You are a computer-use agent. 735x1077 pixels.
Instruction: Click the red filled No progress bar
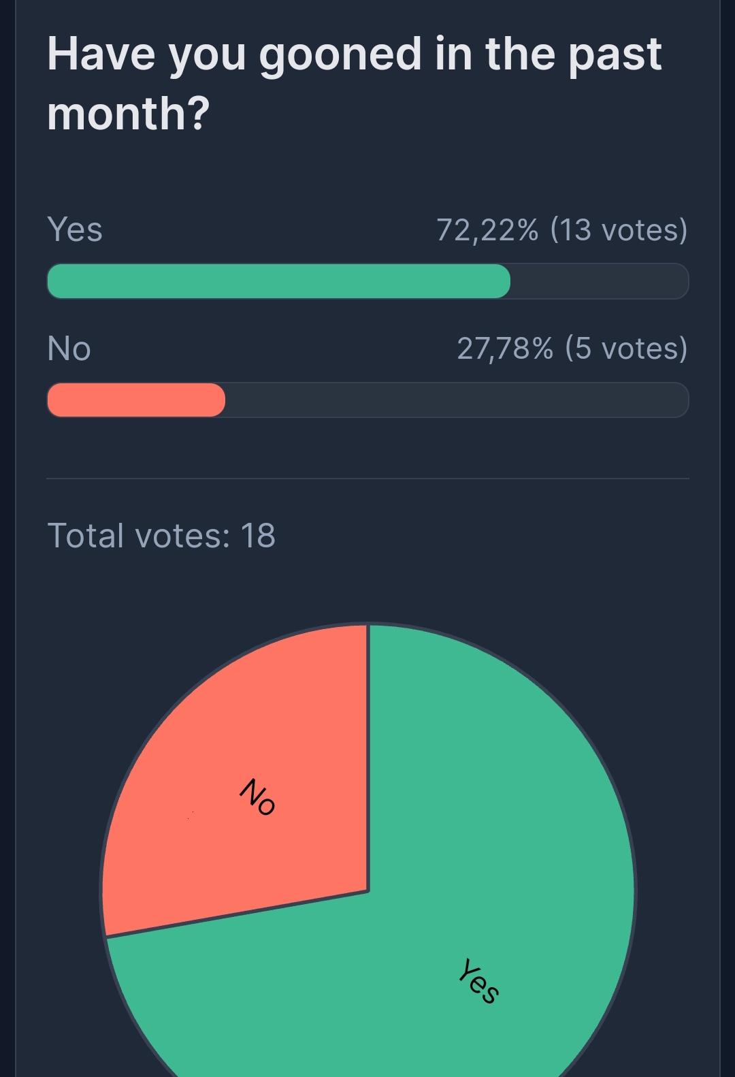tap(136, 400)
